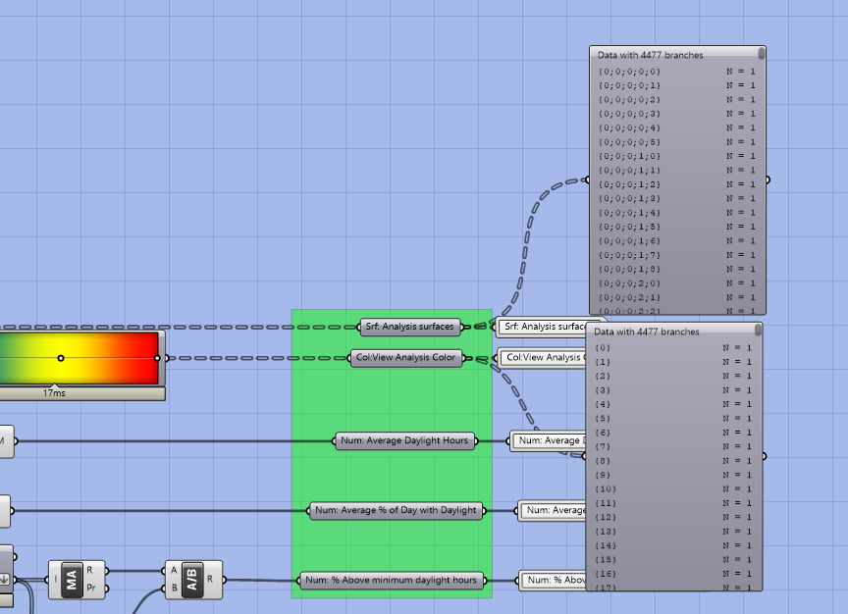Image resolution: width=848 pixels, height=614 pixels.
Task: Select the white Srf: Analysis surfaces output label
Action: 543,327
